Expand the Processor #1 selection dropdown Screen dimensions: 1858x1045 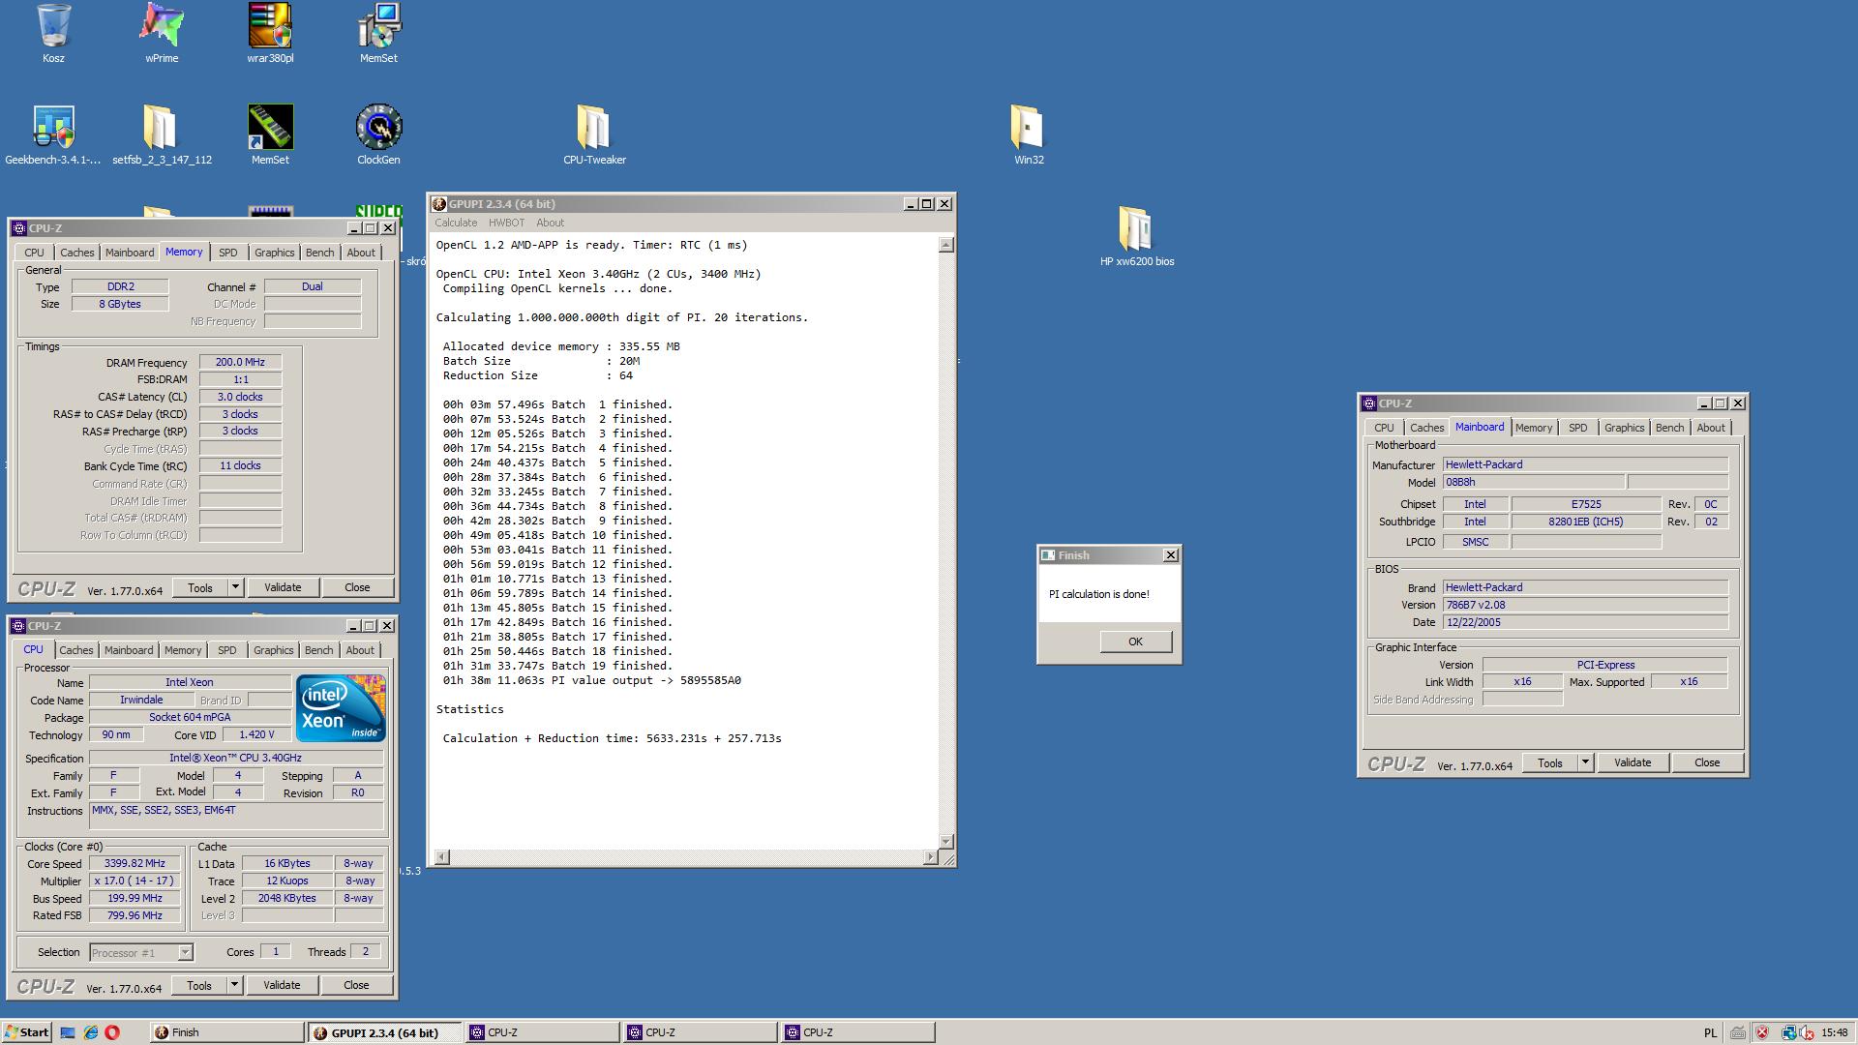[x=185, y=953]
